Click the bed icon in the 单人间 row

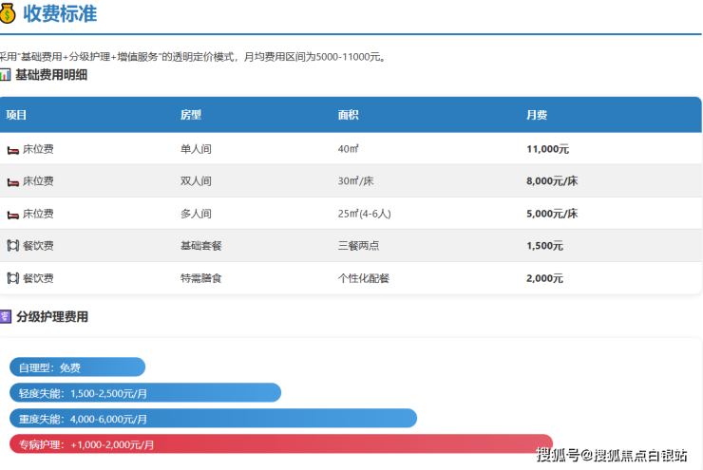coord(13,150)
